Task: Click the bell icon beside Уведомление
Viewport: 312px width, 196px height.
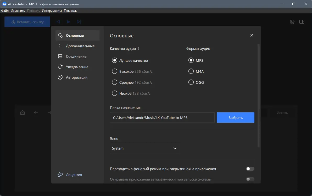Action: [60, 67]
